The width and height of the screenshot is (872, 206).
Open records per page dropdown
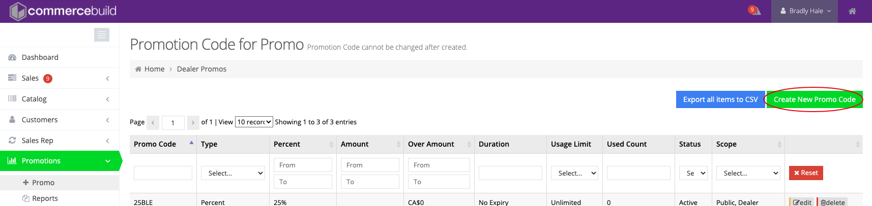[254, 122]
